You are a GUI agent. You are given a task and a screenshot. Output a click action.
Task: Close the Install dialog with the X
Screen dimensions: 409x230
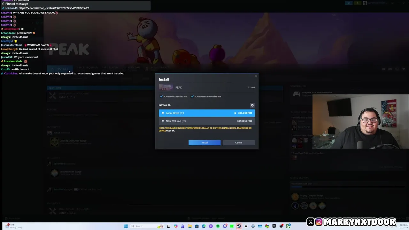point(256,76)
